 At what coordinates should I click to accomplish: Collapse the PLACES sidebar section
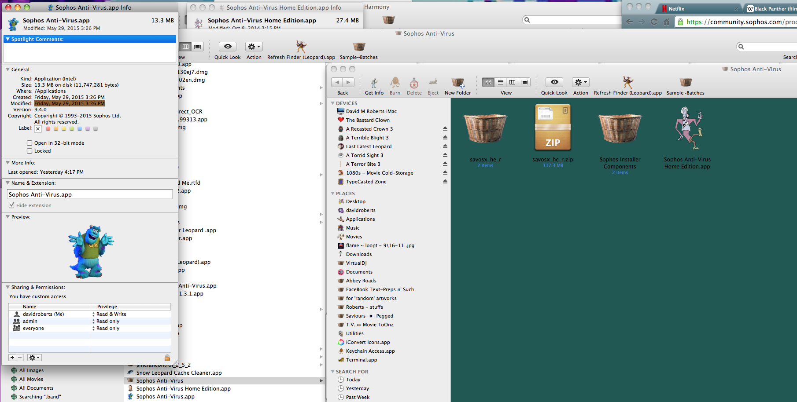pyautogui.click(x=333, y=194)
